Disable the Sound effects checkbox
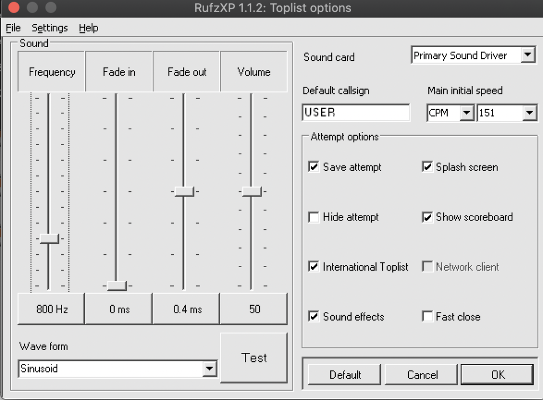The width and height of the screenshot is (543, 400). (314, 317)
